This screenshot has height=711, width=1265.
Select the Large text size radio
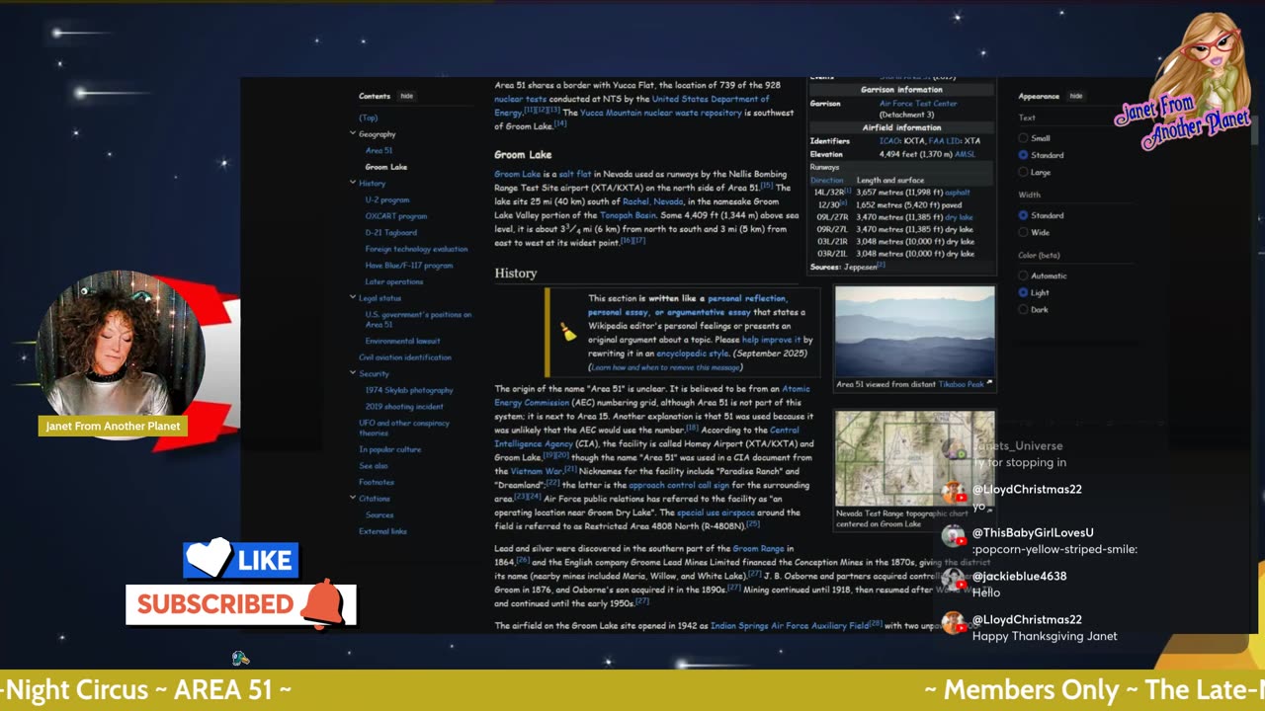1023,172
